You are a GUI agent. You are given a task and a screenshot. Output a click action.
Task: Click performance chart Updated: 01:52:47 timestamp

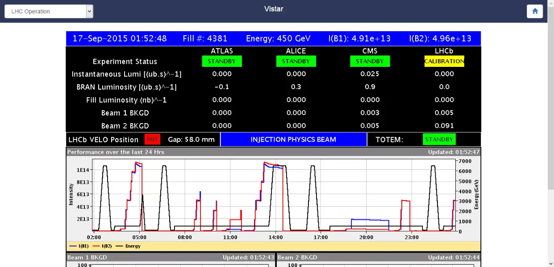[x=454, y=152]
